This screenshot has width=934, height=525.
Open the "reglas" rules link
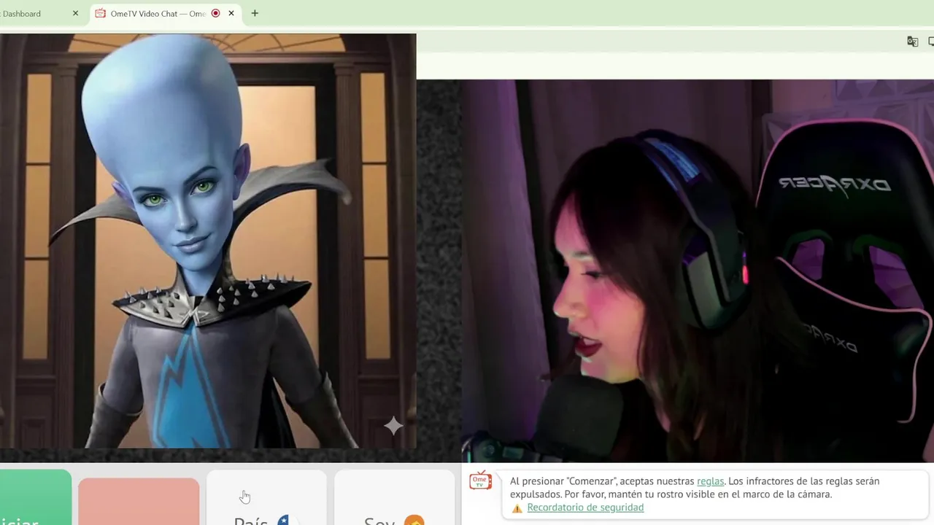tap(710, 481)
